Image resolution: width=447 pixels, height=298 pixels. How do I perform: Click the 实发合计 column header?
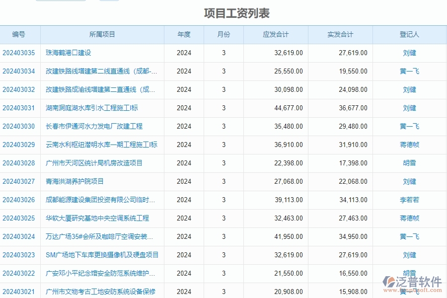click(340, 34)
